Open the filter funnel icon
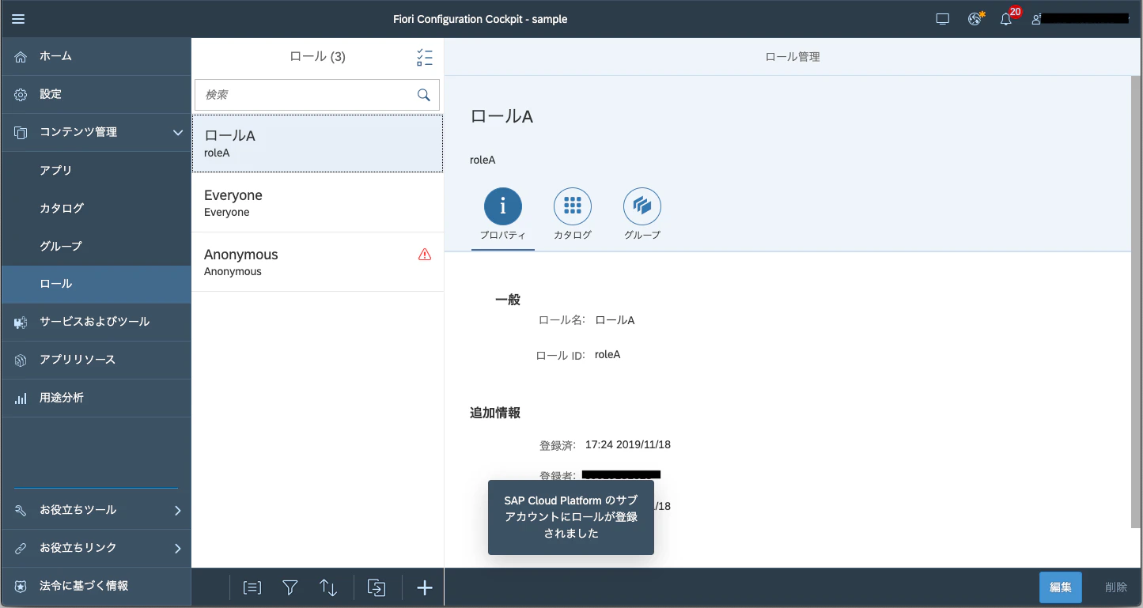The width and height of the screenshot is (1143, 608). pos(290,587)
